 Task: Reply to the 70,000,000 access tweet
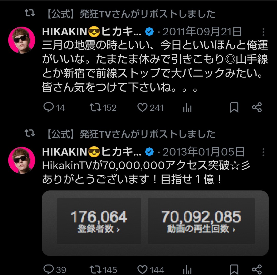click(x=48, y=269)
